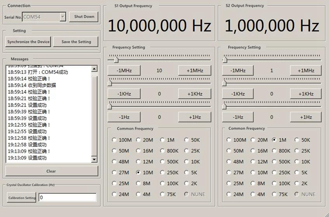The image size is (329, 217).
Task: Select 100M radio button for S1
Action: click(114, 140)
